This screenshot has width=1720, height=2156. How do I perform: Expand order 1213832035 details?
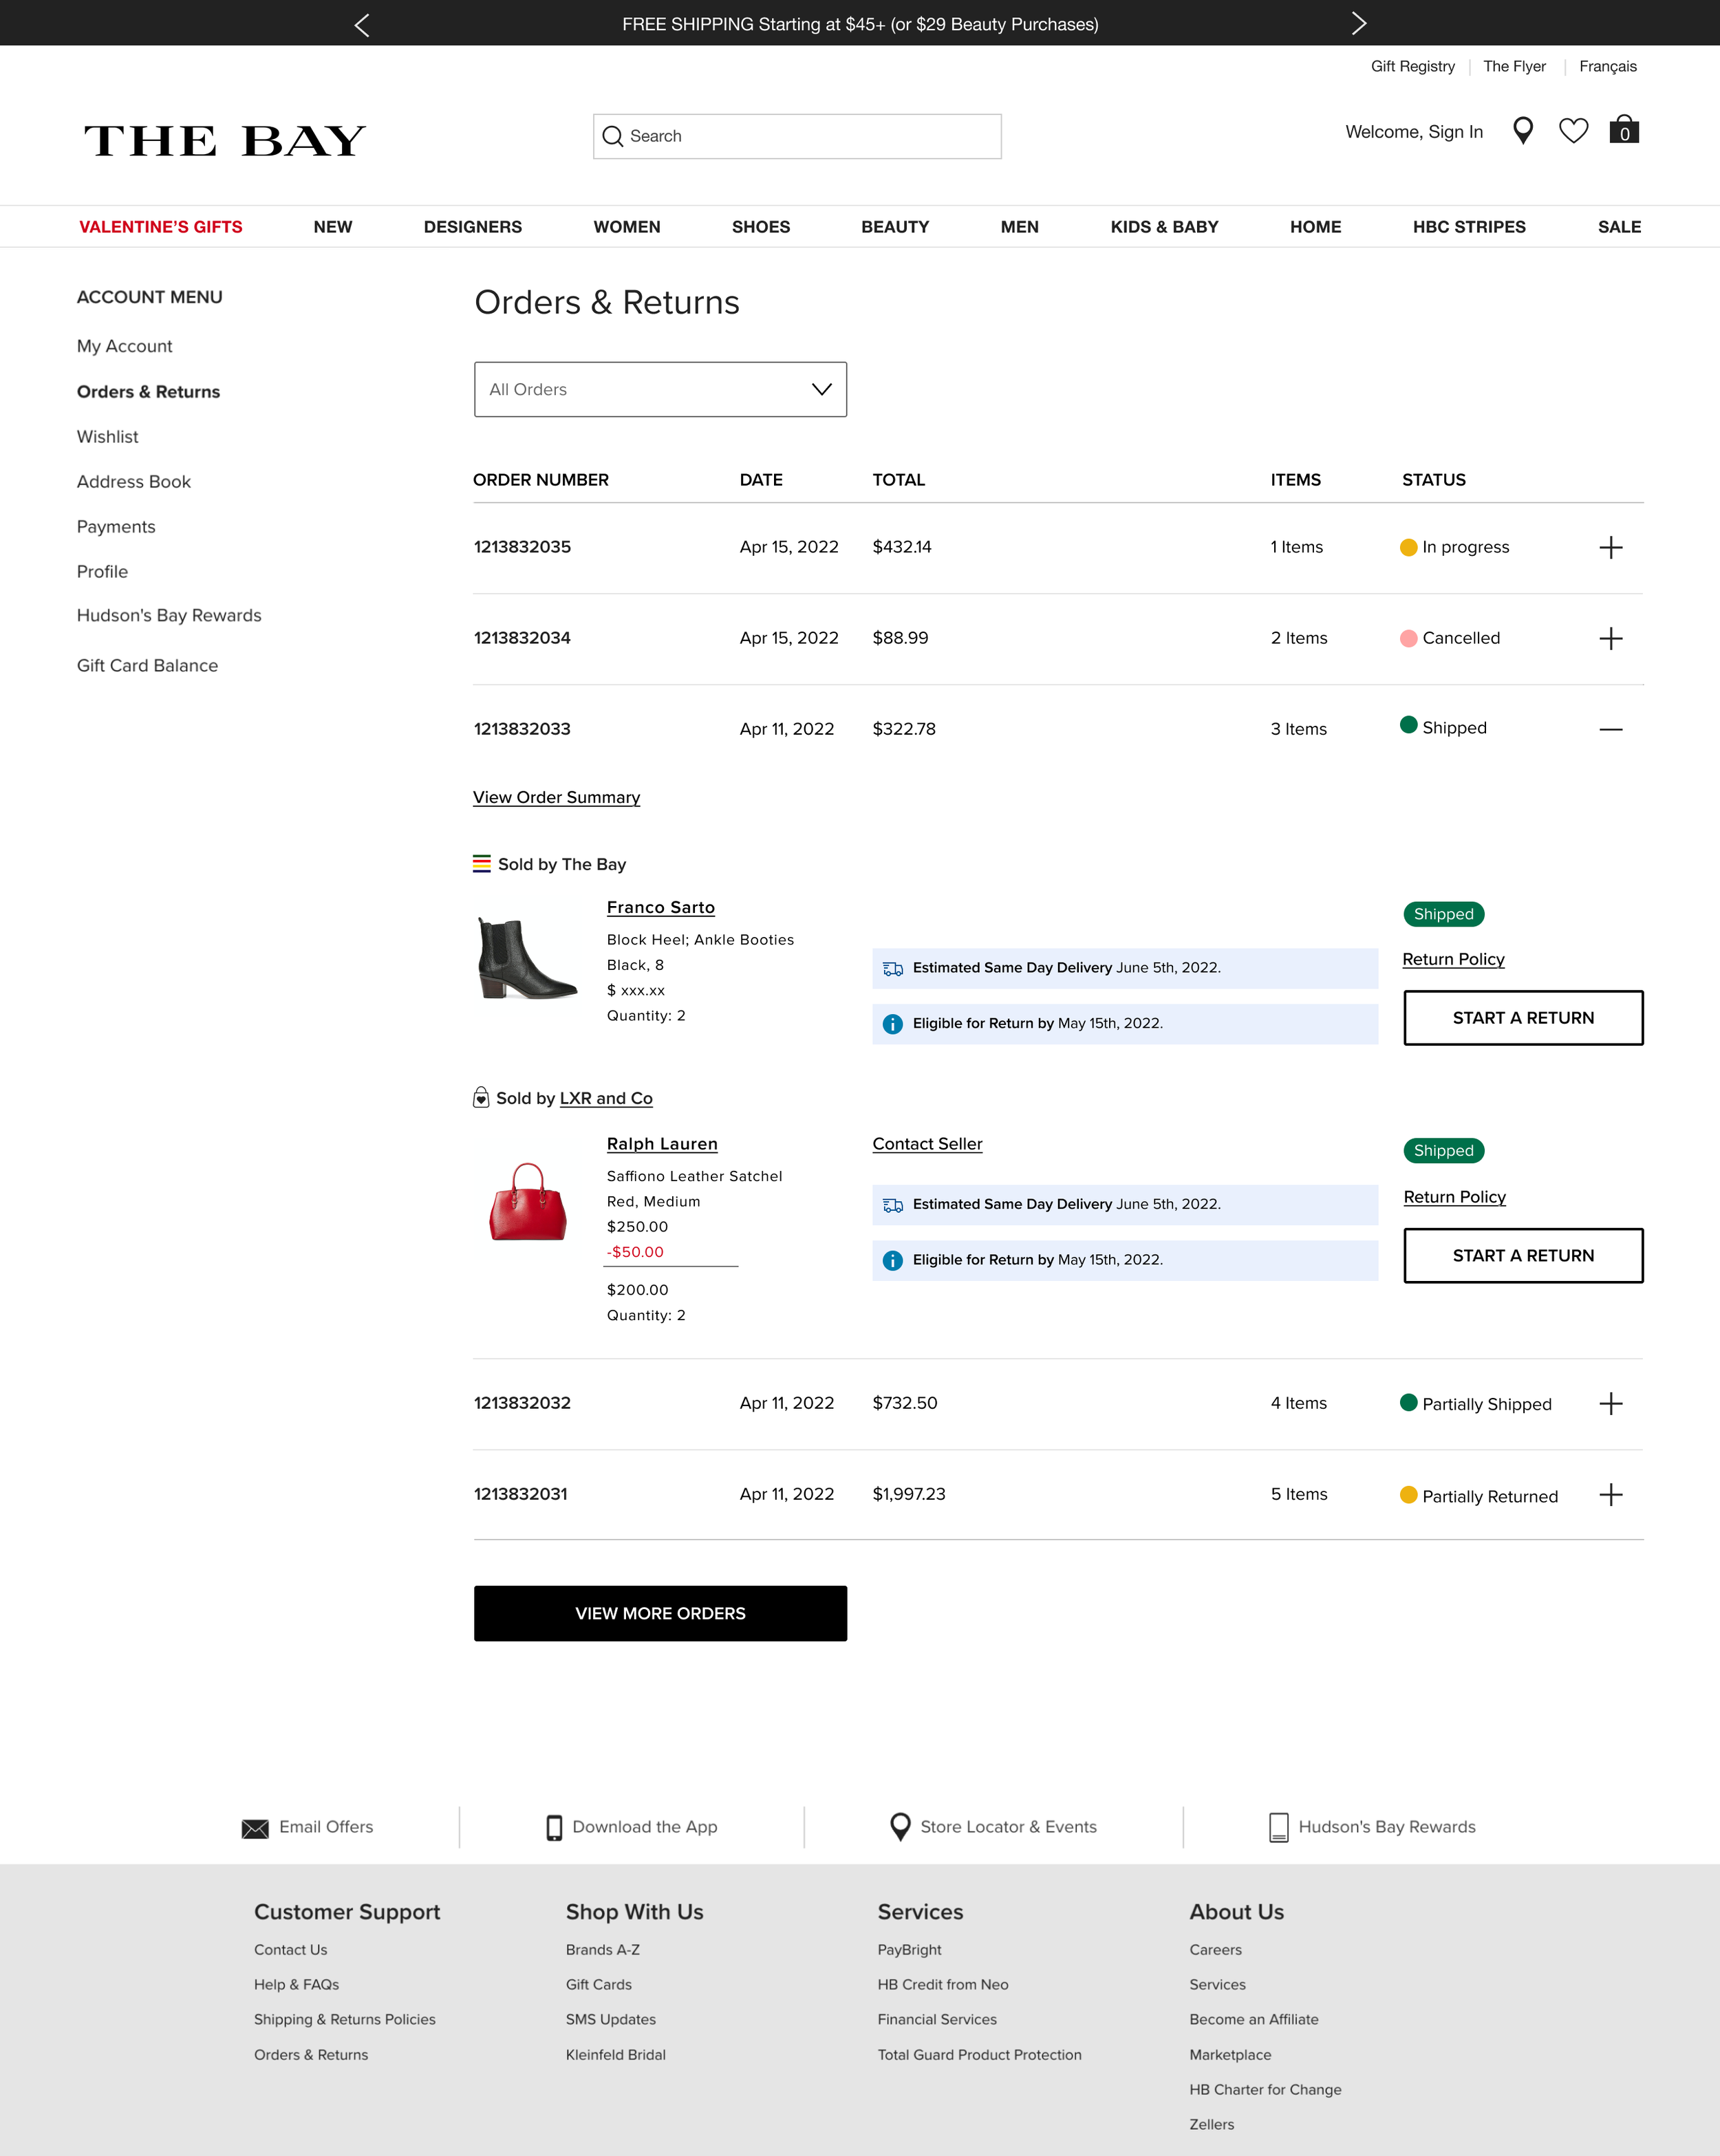click(1610, 547)
